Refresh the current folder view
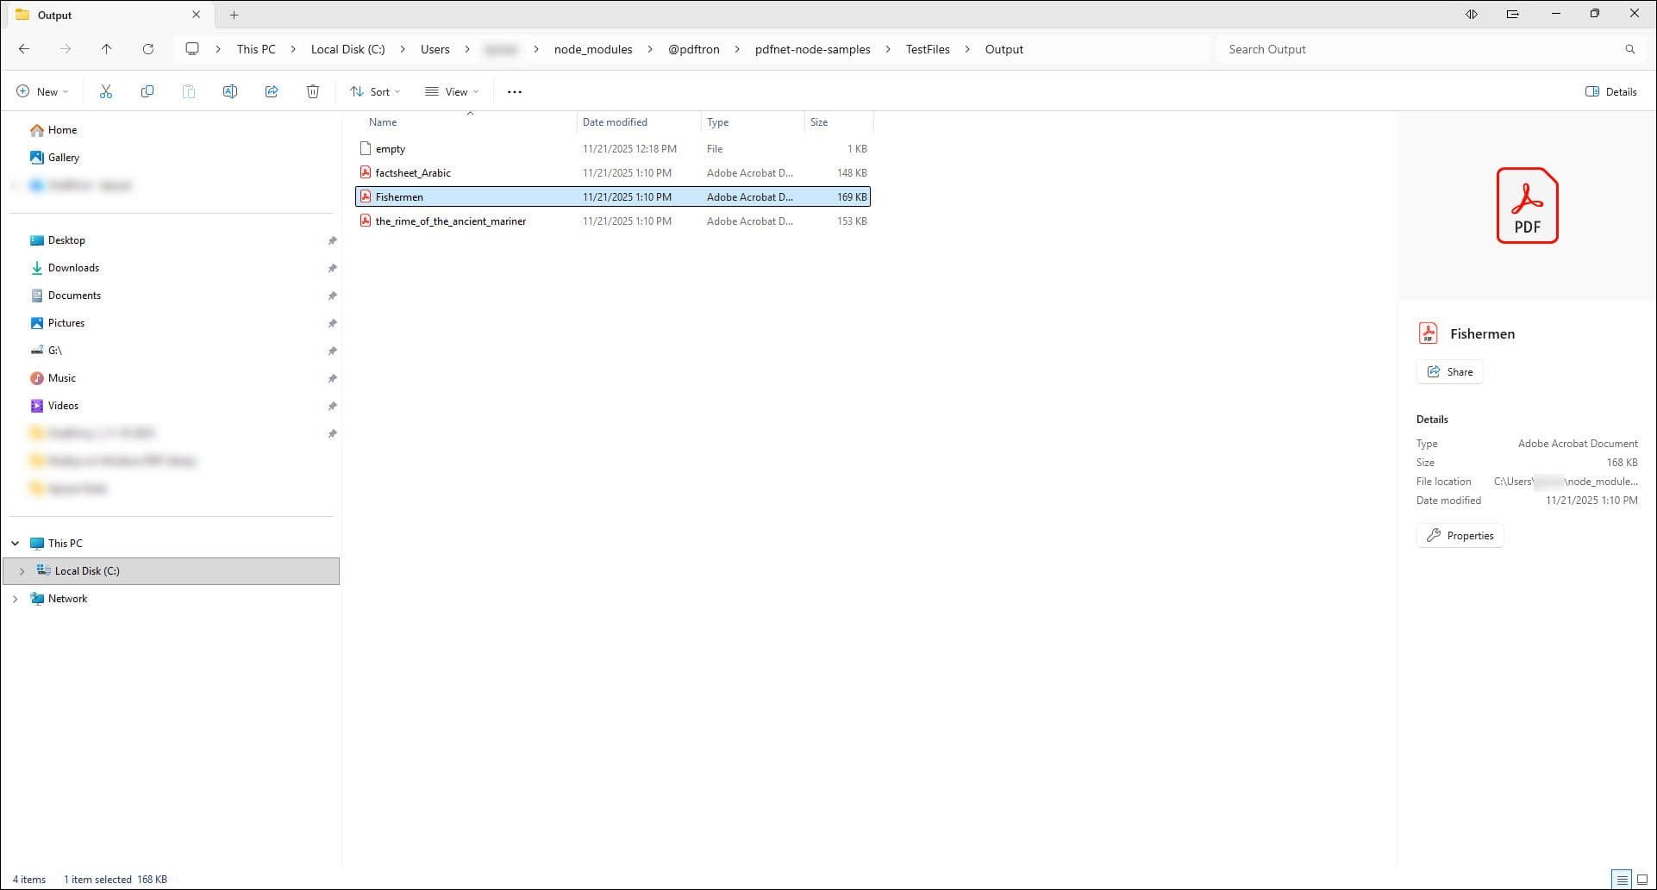The height and width of the screenshot is (890, 1657). pos(148,49)
